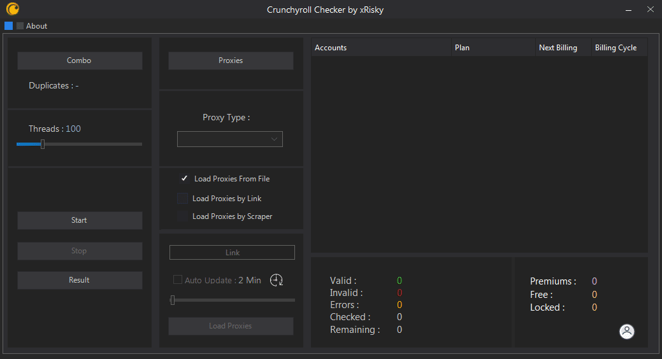This screenshot has height=359, width=662.
Task: Click the Load Proxies button
Action: coord(231,326)
